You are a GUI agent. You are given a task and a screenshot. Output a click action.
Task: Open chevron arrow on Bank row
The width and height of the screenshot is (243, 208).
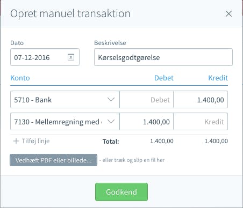point(111,99)
